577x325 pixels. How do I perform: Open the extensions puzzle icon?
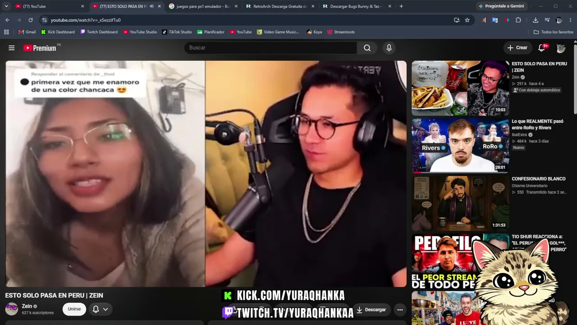click(518, 20)
